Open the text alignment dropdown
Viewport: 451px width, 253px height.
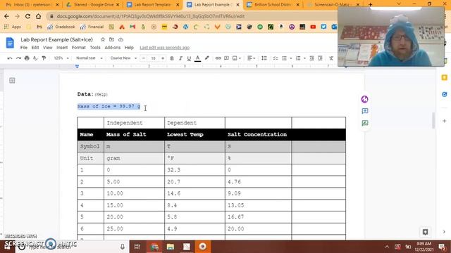(251, 58)
